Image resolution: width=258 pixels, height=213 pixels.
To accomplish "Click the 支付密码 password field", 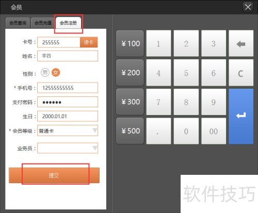I will [68, 102].
